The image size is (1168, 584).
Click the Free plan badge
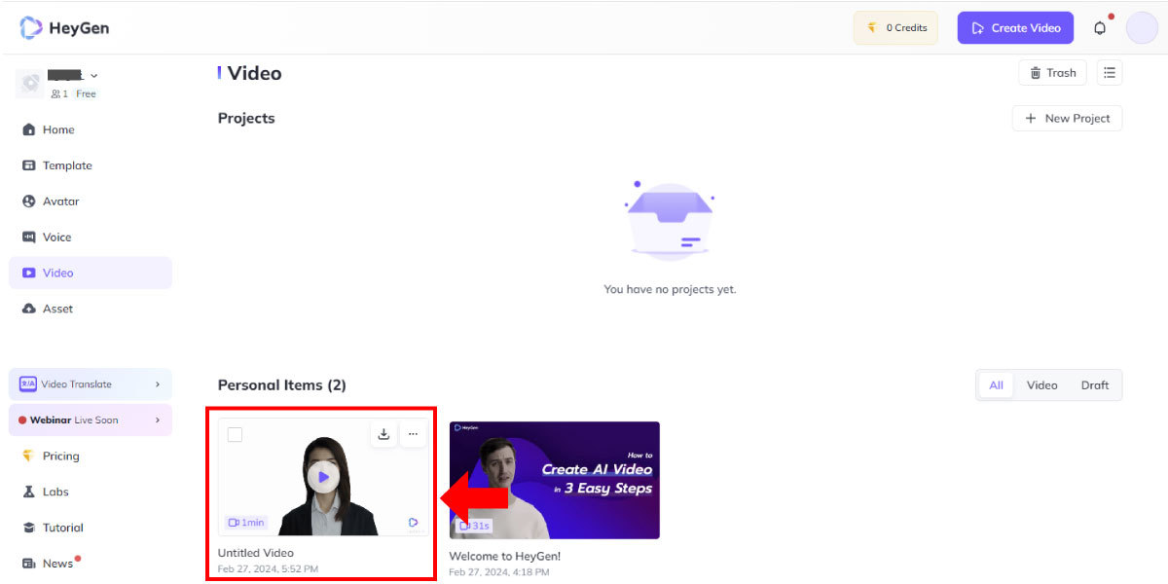tap(87, 94)
